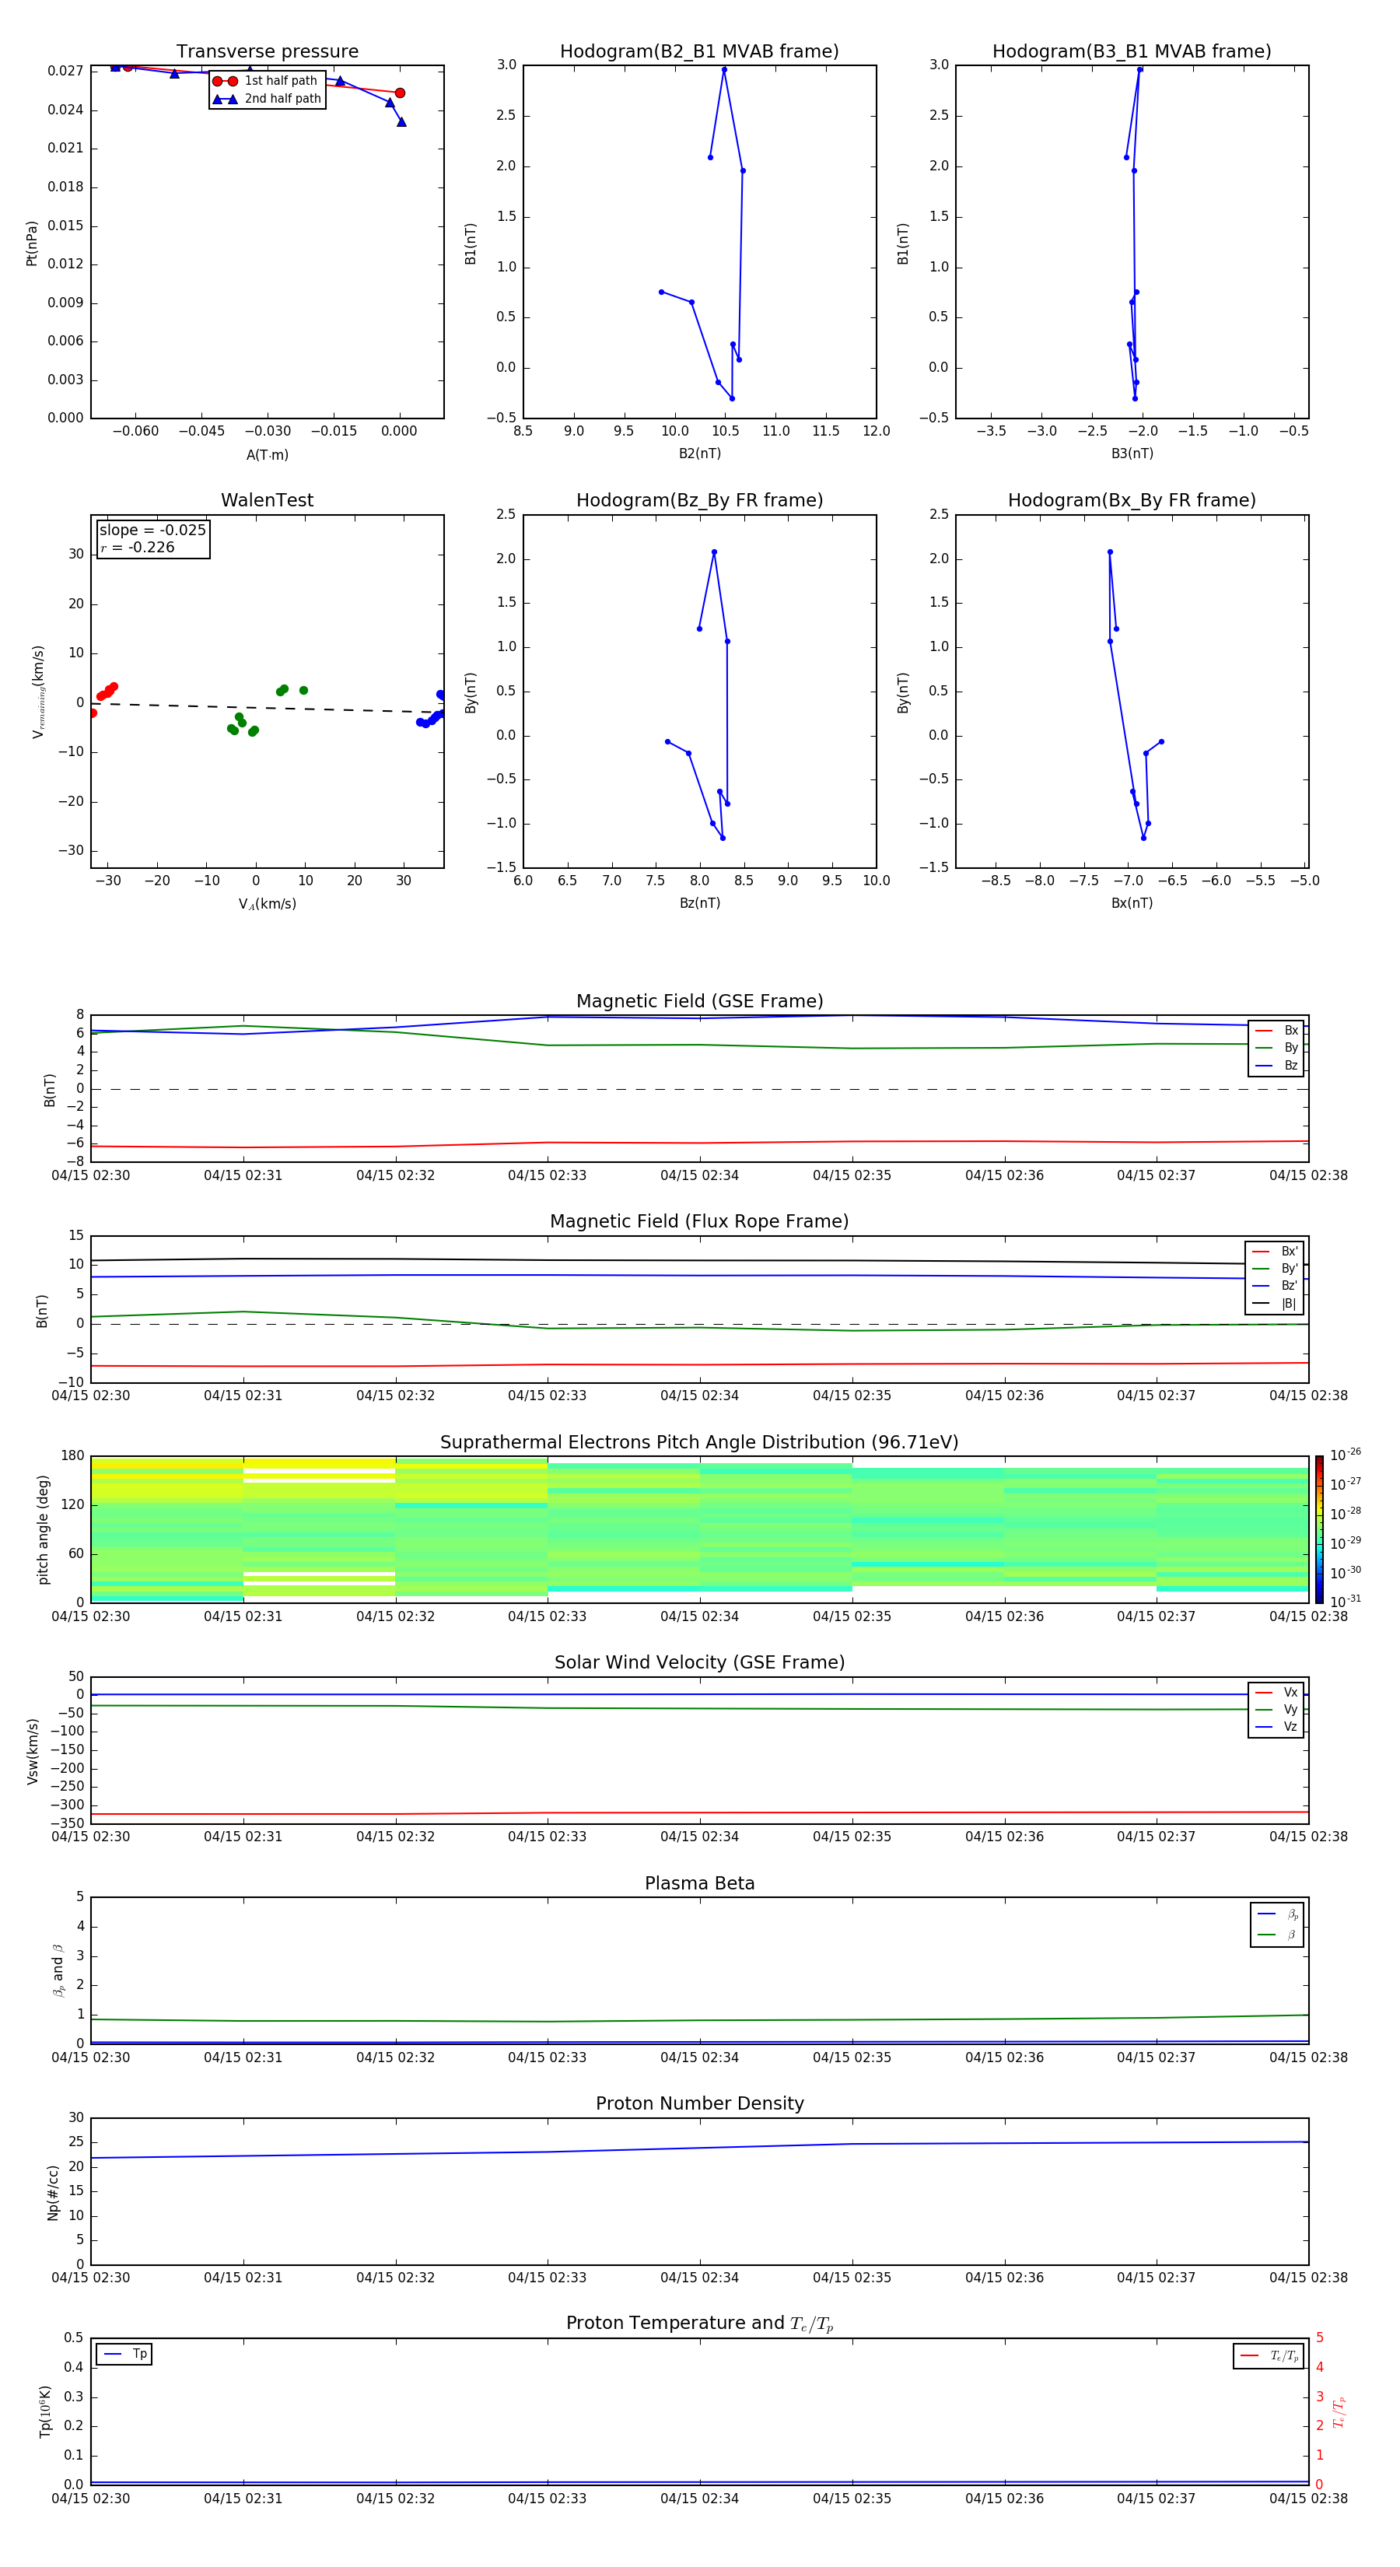This screenshot has width=1400, height=2567.
Task: Click the 'Proton Temperature and Te/Tp' title
Action: pyautogui.click(x=699, y=2324)
